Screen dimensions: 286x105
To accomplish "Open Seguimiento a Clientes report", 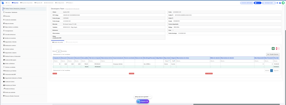I will pyautogui.click(x=11, y=42).
